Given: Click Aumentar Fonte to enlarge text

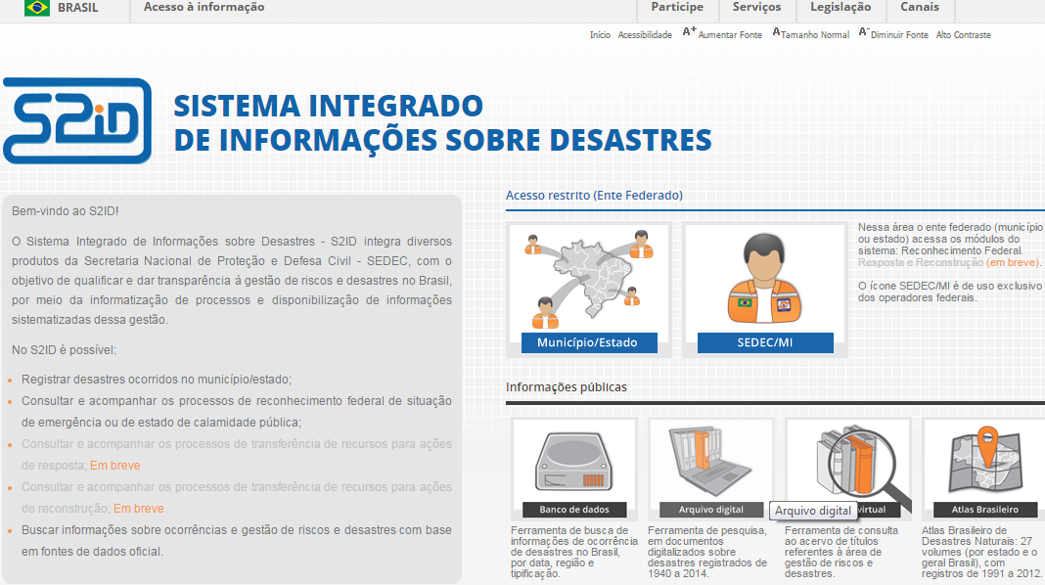Looking at the screenshot, I should 722,35.
